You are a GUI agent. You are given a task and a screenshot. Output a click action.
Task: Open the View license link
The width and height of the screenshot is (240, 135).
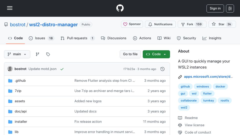(x=194, y=125)
